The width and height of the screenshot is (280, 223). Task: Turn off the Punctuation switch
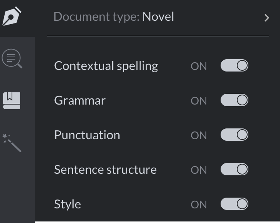pyautogui.click(x=234, y=135)
